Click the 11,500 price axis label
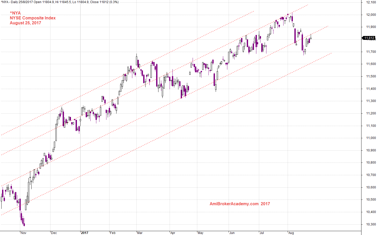The width and height of the screenshot is (377, 235). [371, 76]
